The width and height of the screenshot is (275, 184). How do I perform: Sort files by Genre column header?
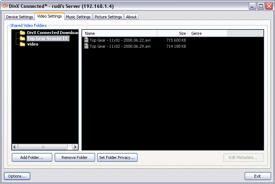[208, 33]
